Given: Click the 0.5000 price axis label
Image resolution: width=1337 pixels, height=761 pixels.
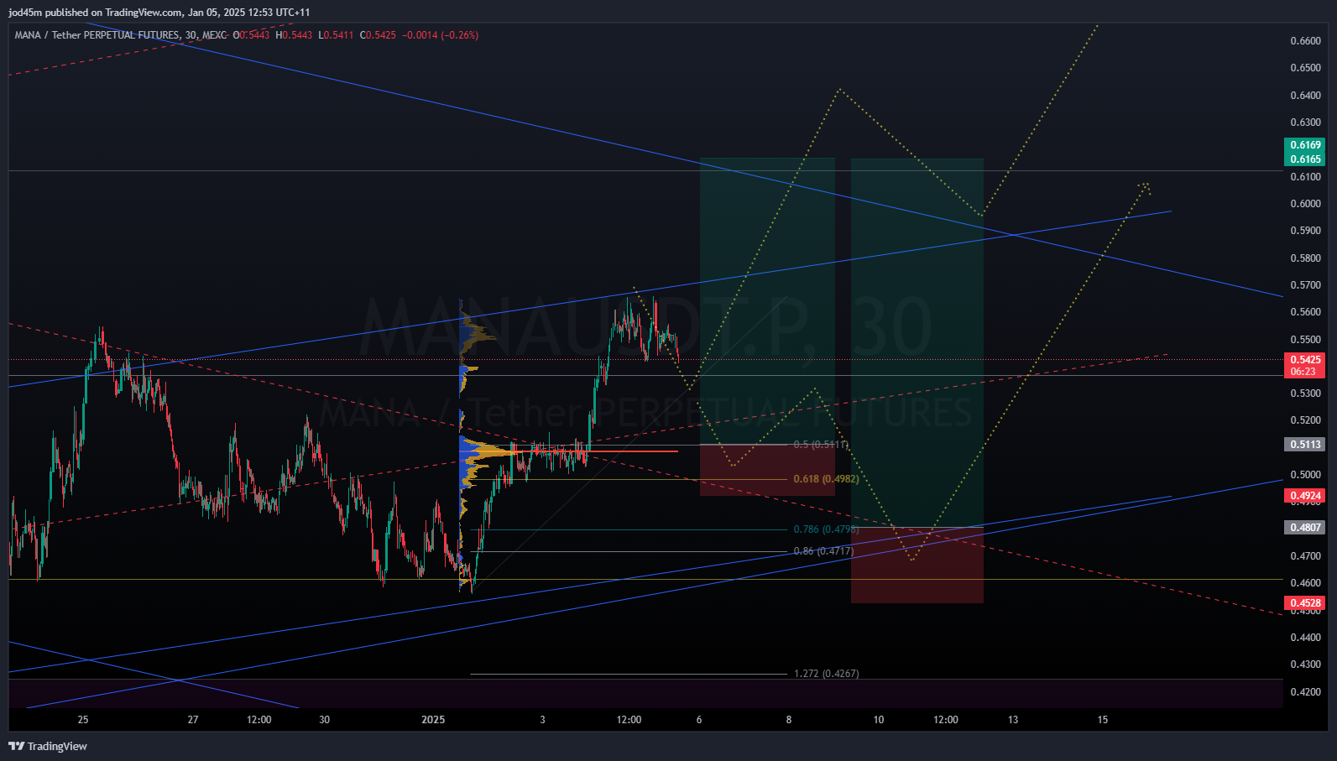Looking at the screenshot, I should click(1305, 475).
